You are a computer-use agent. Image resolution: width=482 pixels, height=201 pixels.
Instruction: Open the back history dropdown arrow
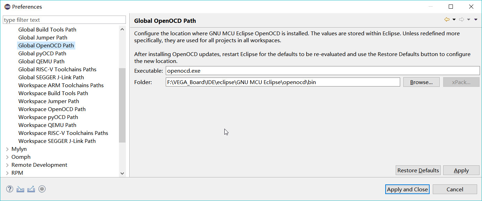point(454,20)
